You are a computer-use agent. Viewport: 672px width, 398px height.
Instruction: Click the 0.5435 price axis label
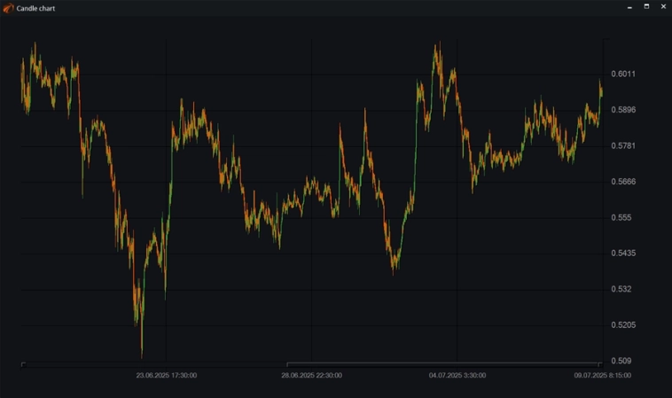coord(623,254)
